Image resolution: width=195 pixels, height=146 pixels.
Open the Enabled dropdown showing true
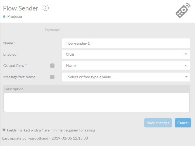[126, 54]
